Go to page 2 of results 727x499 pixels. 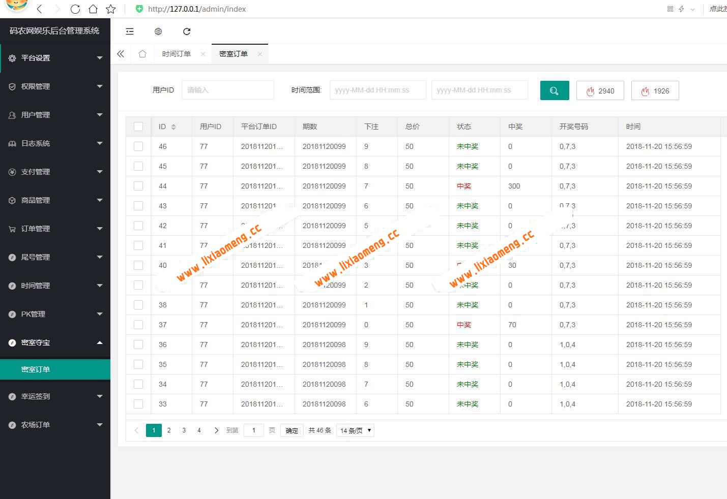point(169,430)
